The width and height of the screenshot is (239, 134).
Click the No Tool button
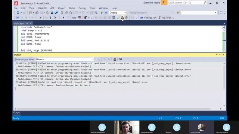(165, 18)
